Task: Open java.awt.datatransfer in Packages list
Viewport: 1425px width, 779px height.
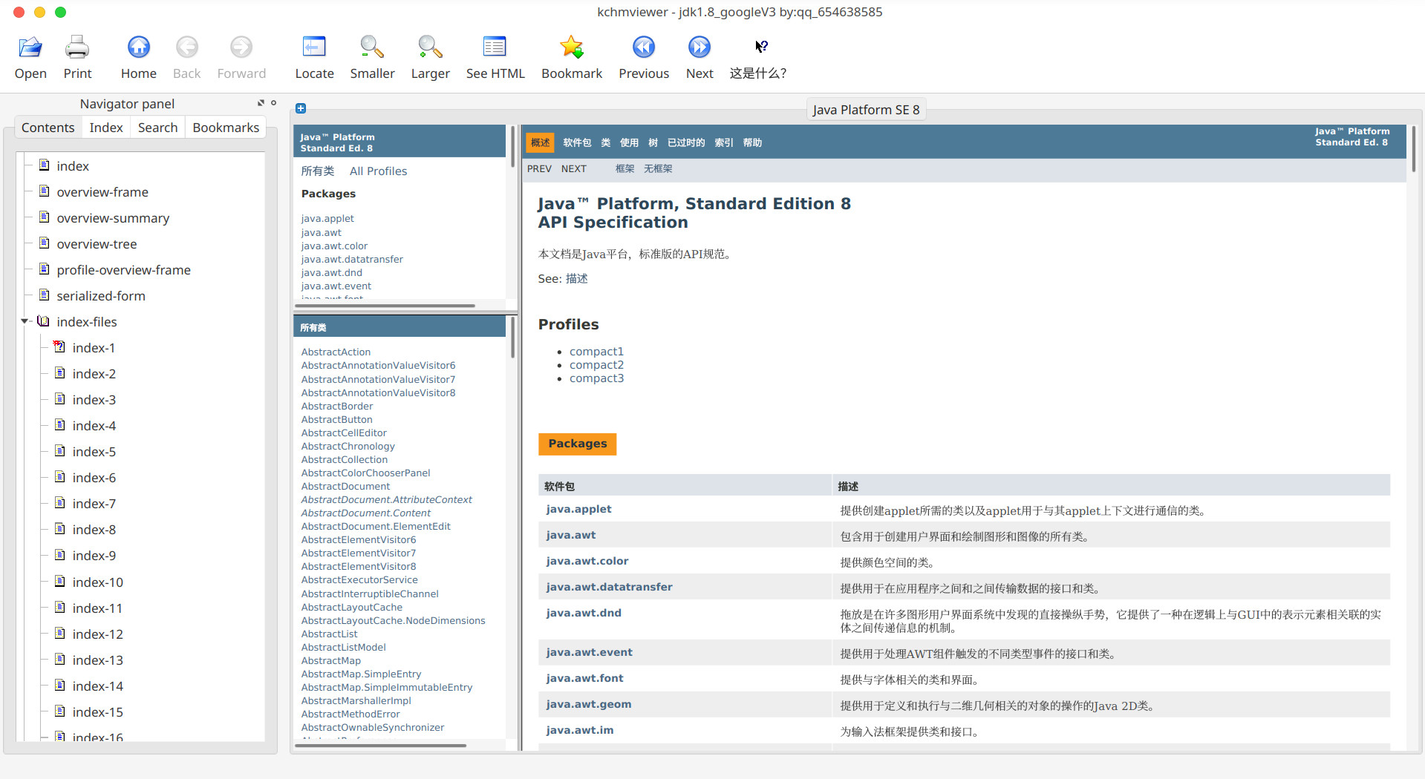Action: point(352,259)
